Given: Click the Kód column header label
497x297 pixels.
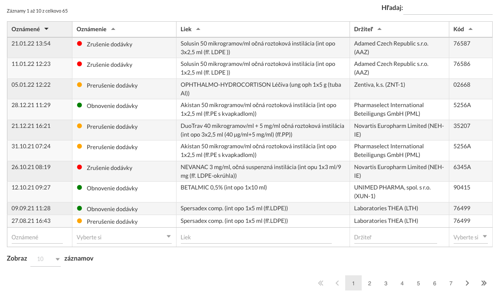Looking at the screenshot, I should pos(459,29).
